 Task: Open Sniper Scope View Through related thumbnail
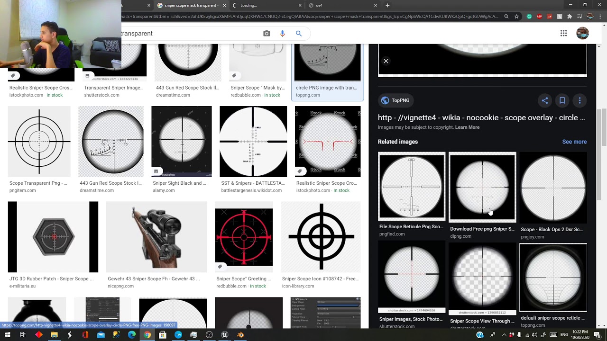[x=482, y=279]
